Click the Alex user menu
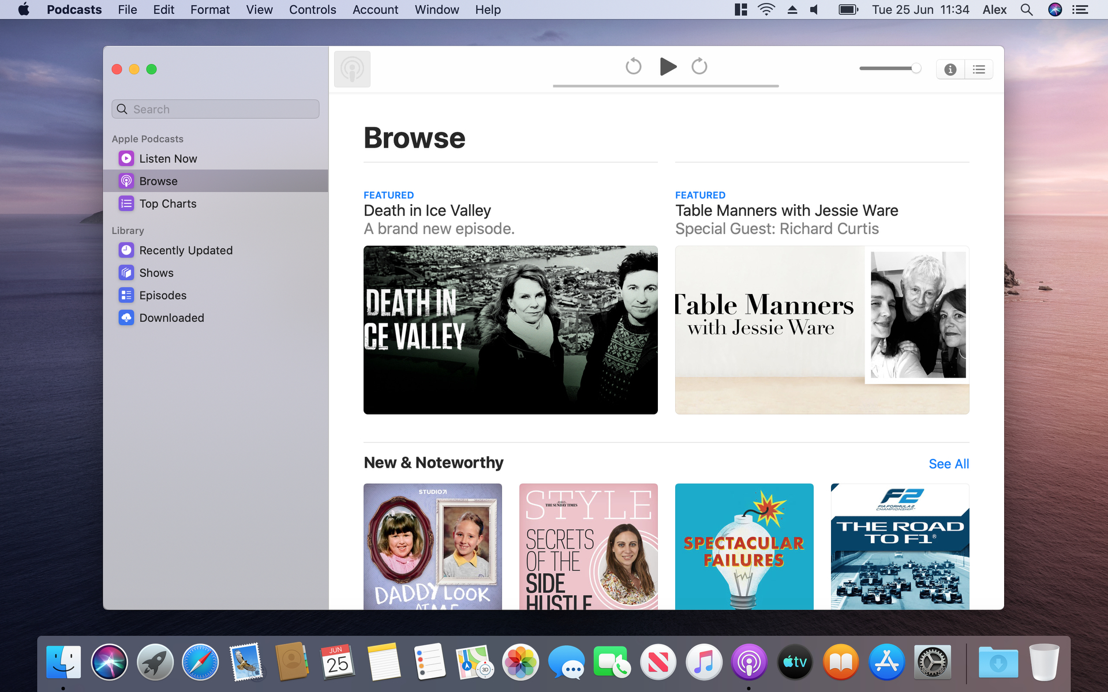 pyautogui.click(x=994, y=10)
